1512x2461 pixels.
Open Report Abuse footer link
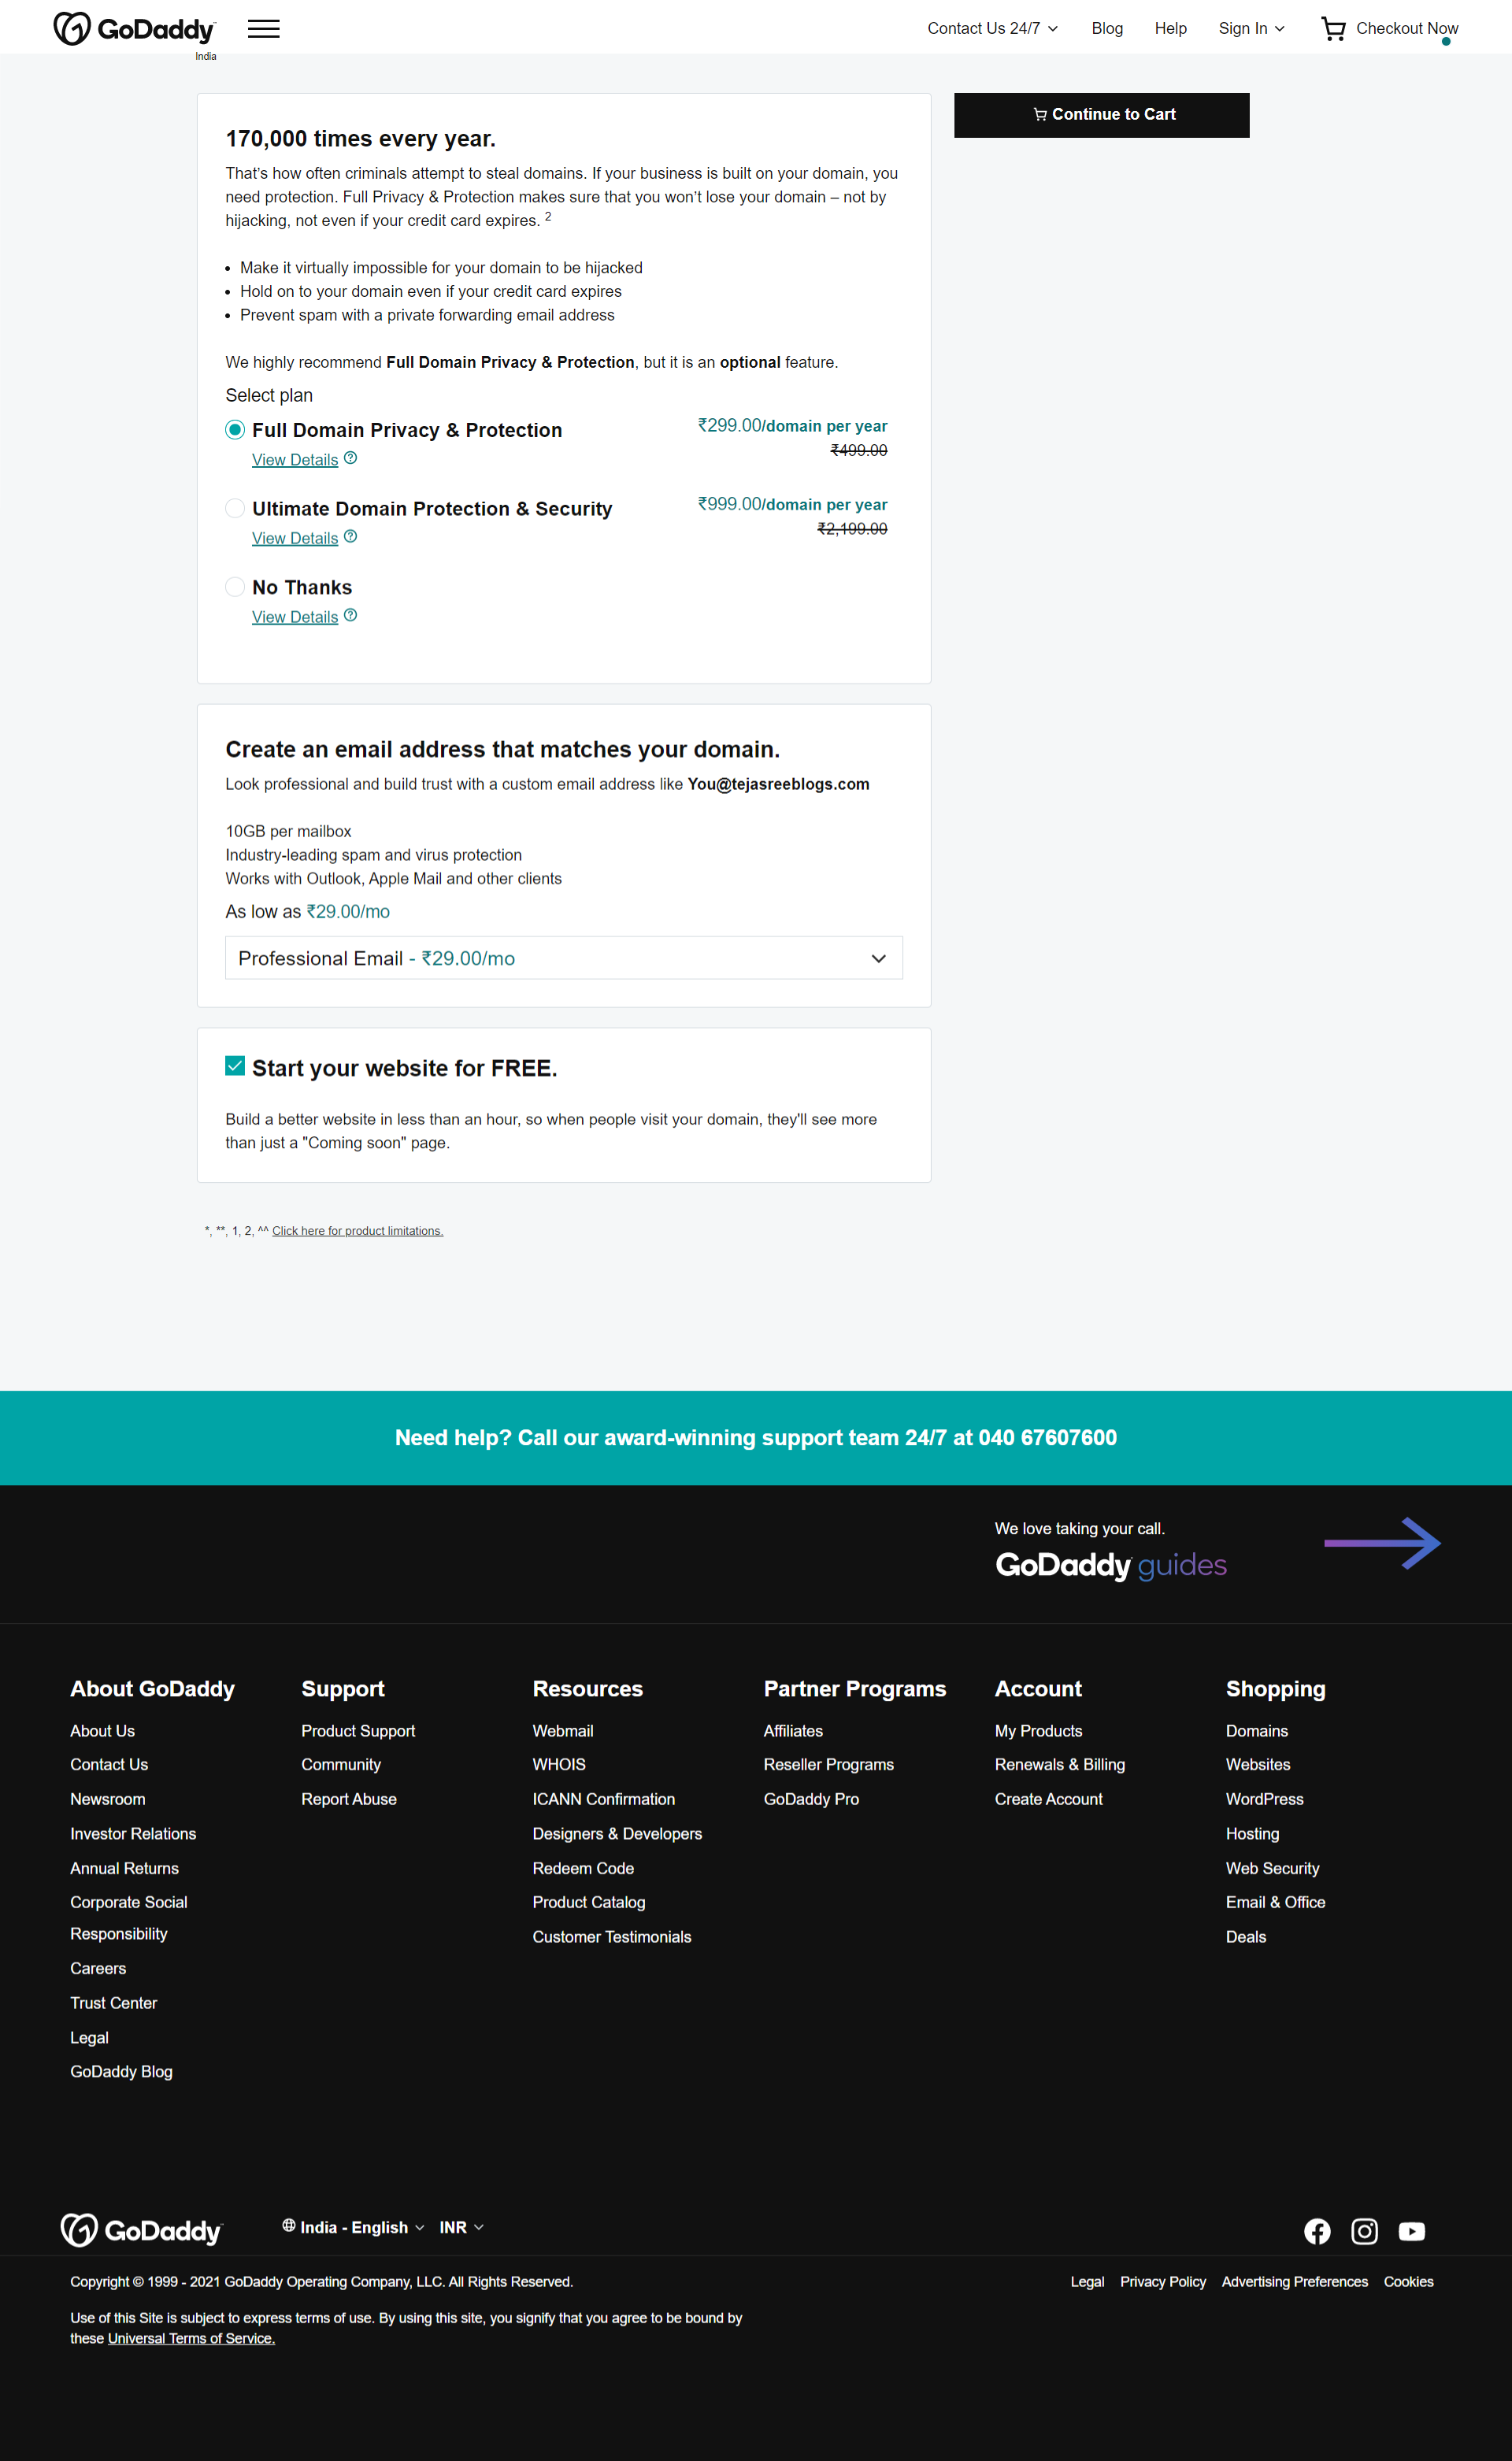(349, 1799)
